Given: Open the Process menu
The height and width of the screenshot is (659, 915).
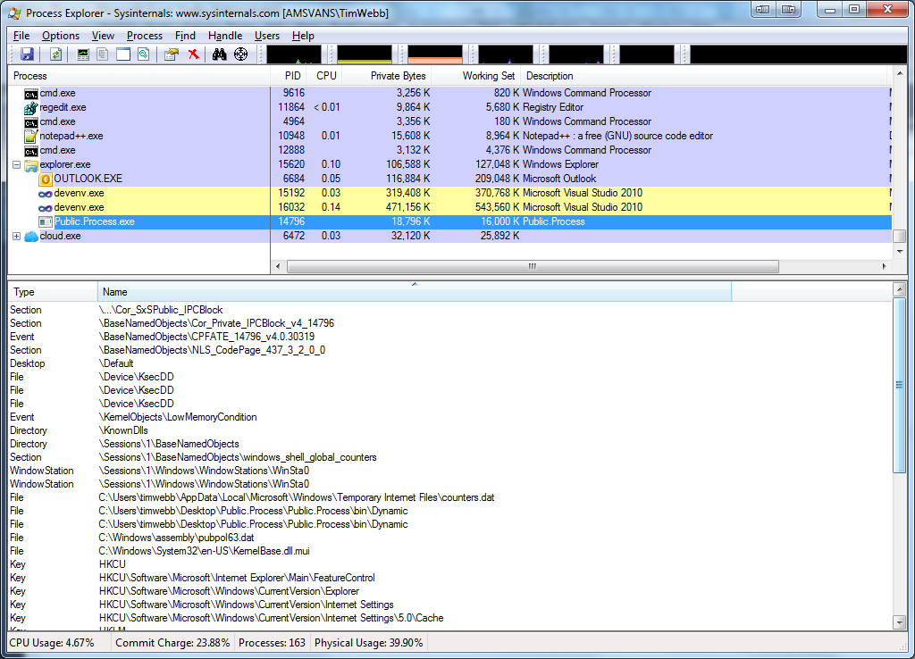Looking at the screenshot, I should [x=144, y=35].
